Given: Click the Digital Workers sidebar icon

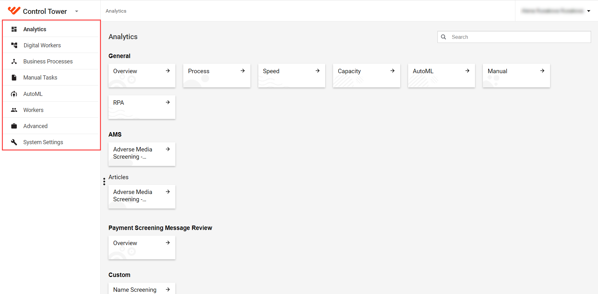Looking at the screenshot, I should pyautogui.click(x=14, y=45).
